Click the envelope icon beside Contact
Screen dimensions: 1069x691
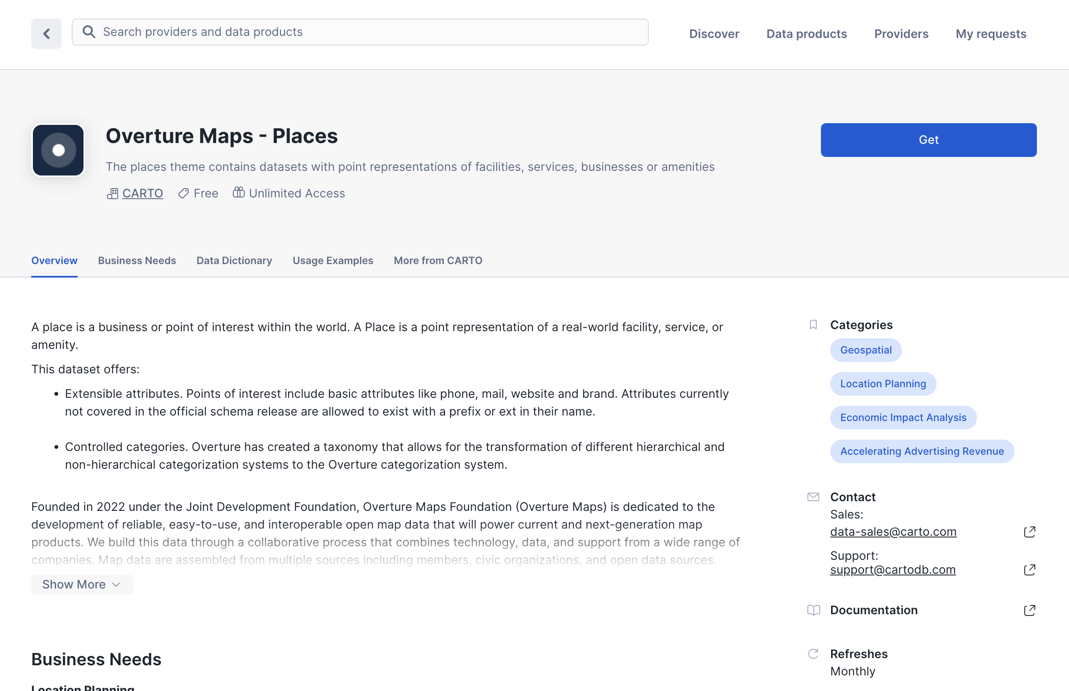[x=813, y=497]
